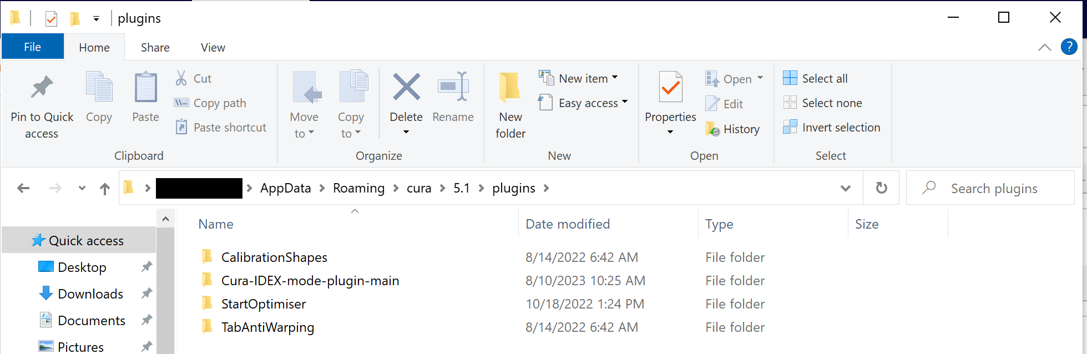Click the Easy access icon
Screen dimensions: 1087x354
pos(545,102)
